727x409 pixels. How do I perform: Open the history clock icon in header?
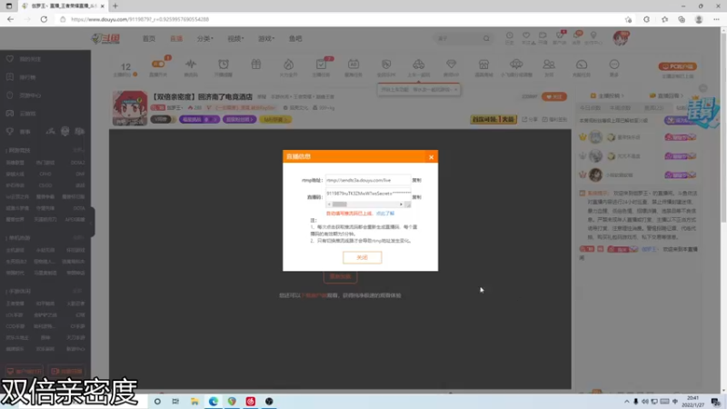point(509,35)
